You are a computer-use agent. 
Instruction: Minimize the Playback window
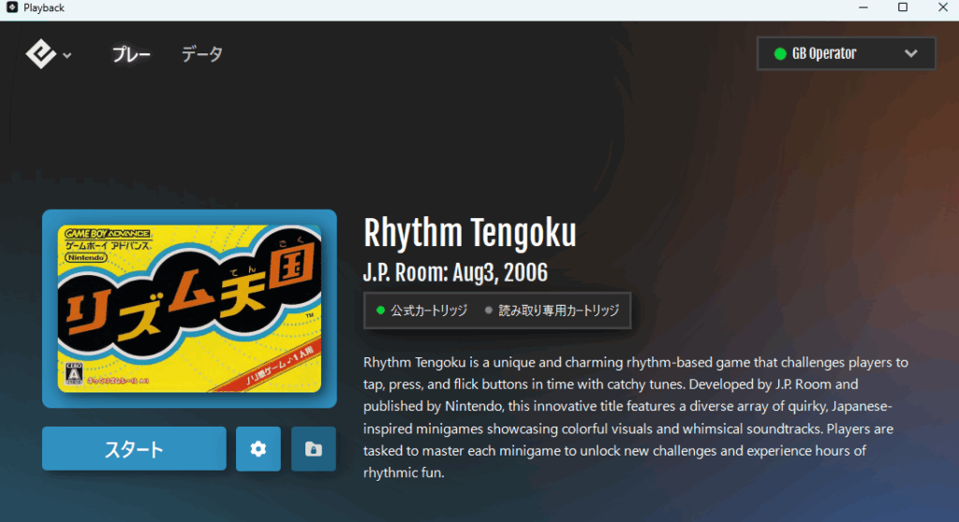pyautogui.click(x=863, y=7)
